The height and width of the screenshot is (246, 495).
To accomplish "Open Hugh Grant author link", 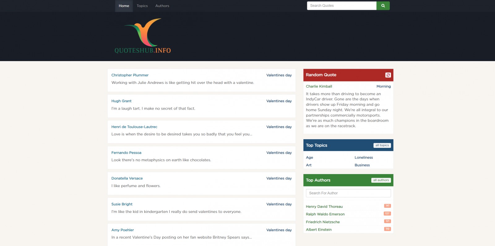I will 121,101.
